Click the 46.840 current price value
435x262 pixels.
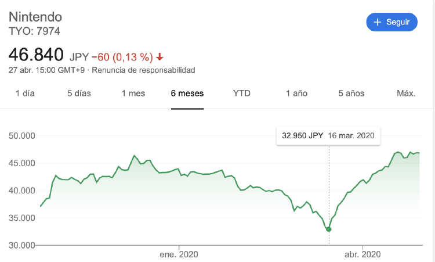(36, 55)
